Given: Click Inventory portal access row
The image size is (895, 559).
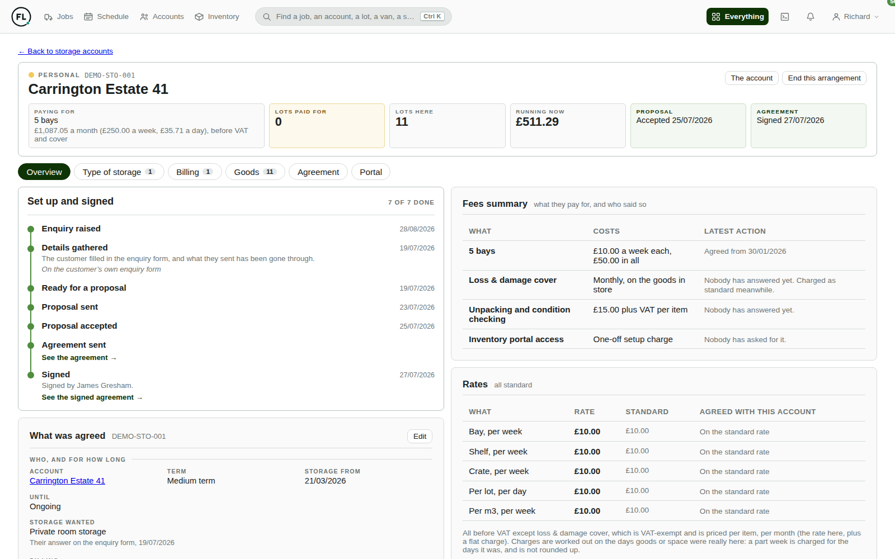Looking at the screenshot, I should coord(664,339).
